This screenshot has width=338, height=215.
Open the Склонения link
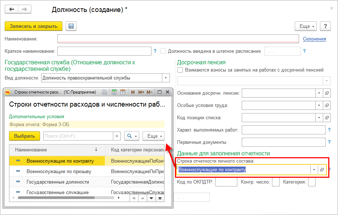pos(314,39)
